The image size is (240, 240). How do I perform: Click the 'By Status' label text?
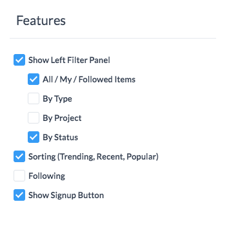tap(61, 138)
